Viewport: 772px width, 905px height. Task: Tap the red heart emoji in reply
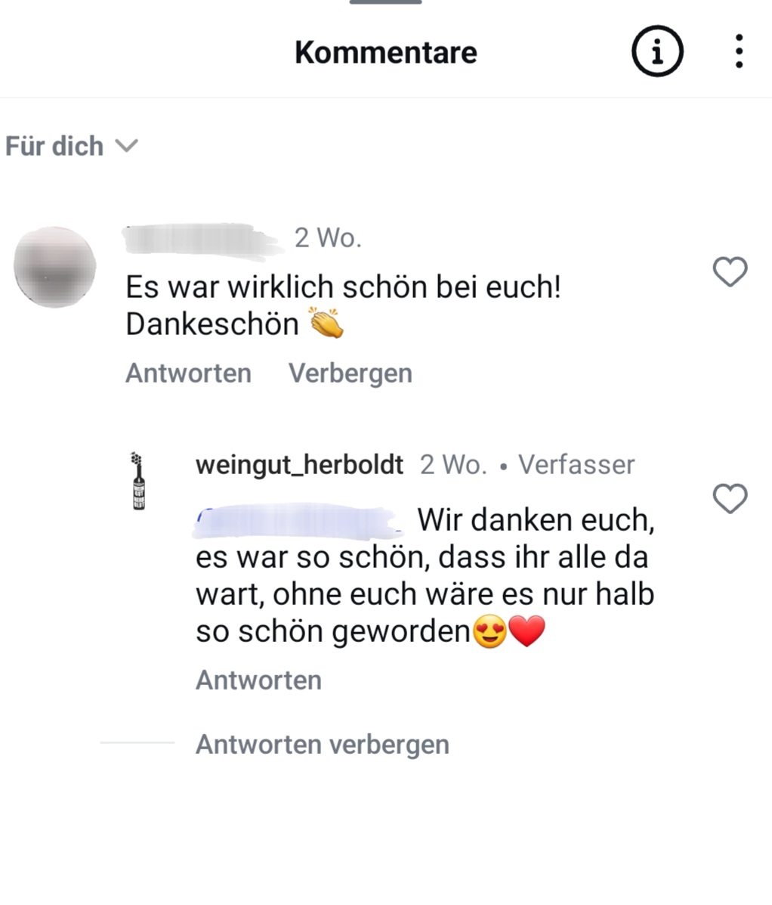tap(527, 631)
